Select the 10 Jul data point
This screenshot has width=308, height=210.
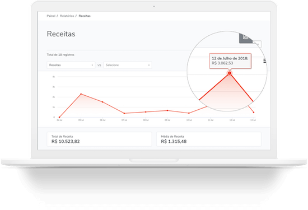tap(189, 113)
